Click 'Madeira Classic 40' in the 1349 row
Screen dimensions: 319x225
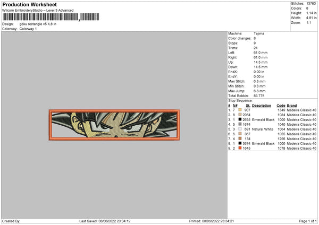[301, 110]
